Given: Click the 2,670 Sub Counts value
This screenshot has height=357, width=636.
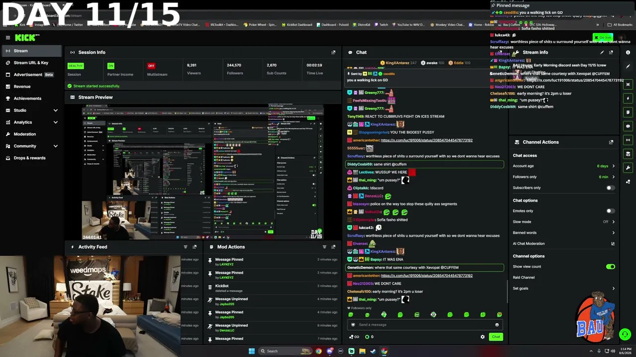Looking at the screenshot, I should coord(271,65).
